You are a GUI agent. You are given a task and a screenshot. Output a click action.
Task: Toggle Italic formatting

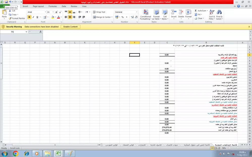point(33,17)
